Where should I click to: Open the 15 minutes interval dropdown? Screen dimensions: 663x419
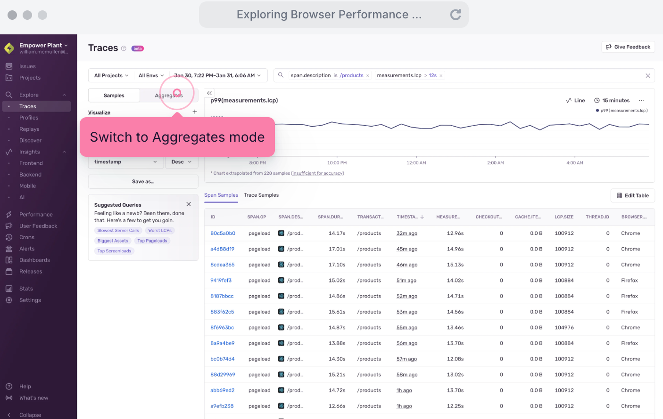(612, 100)
